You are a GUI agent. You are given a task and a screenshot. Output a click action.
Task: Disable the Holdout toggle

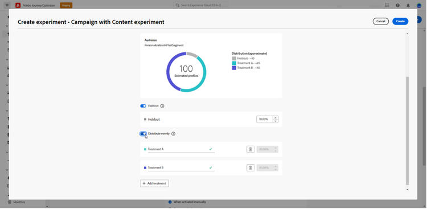coord(143,106)
